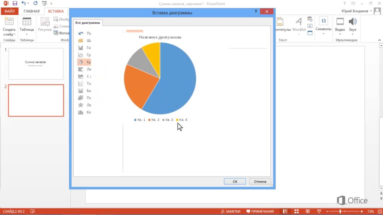The image size is (383, 215).
Task: Open the Символы menu
Action: pyautogui.click(x=323, y=25)
